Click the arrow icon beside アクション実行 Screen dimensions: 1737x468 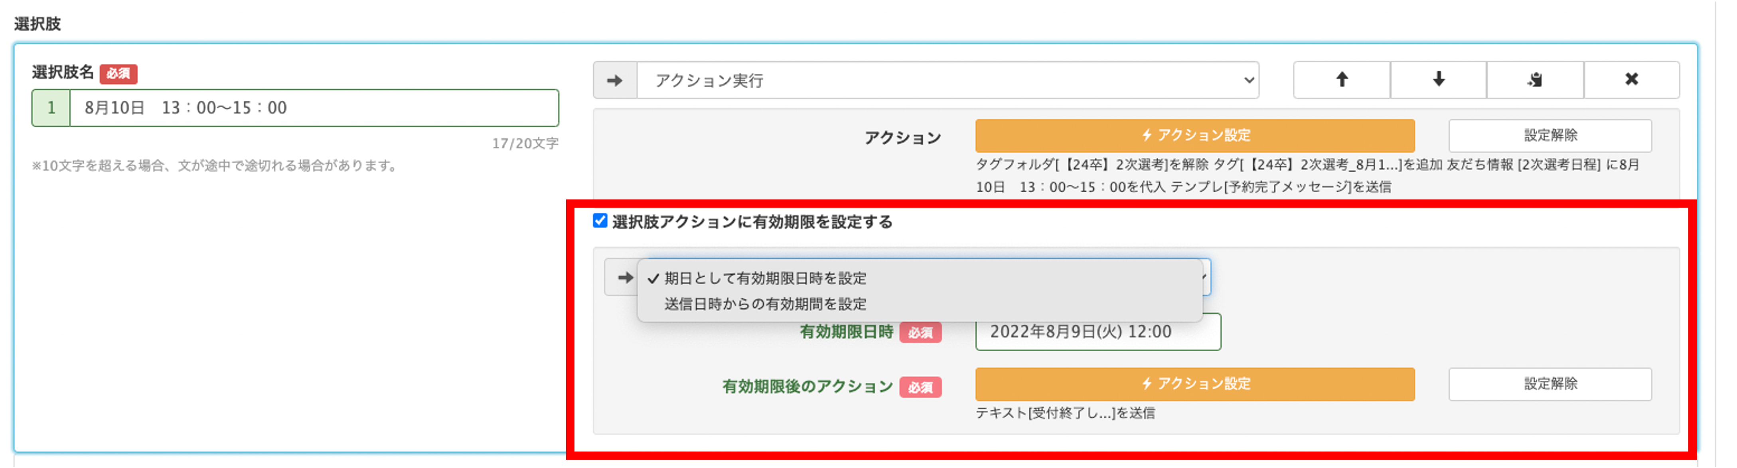[x=615, y=80]
